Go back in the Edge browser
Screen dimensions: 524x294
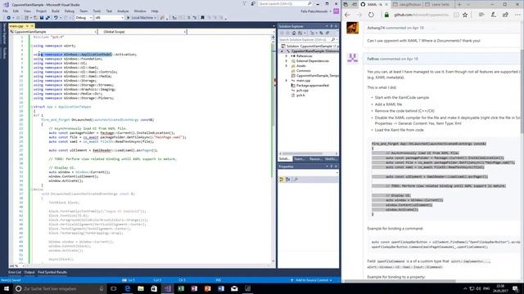pos(347,15)
